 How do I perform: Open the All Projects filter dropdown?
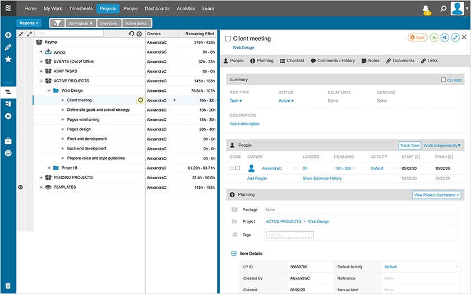(81, 23)
